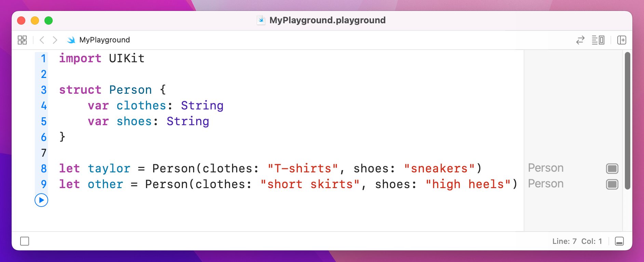644x262 pixels.
Task: Click the Line: 7 indicator
Action: click(x=564, y=241)
